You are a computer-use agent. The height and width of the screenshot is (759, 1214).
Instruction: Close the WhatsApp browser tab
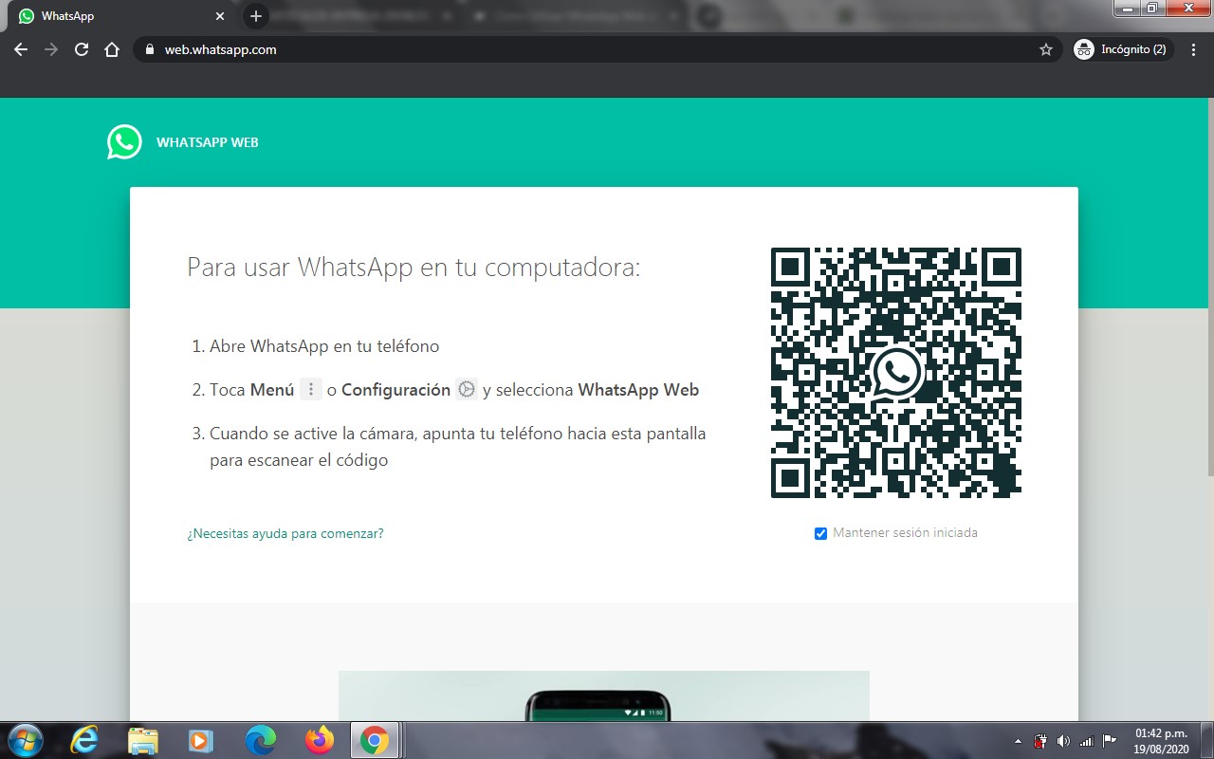(220, 16)
